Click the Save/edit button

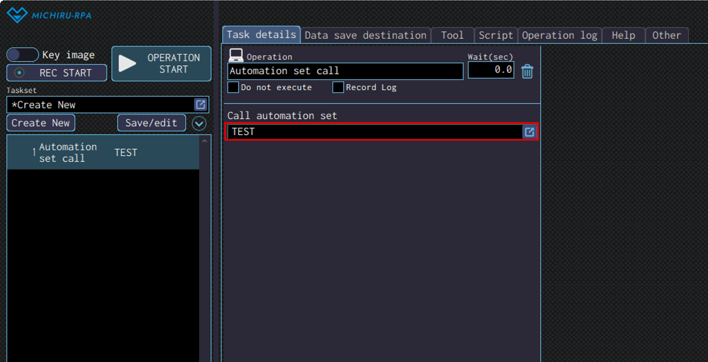[x=151, y=123]
